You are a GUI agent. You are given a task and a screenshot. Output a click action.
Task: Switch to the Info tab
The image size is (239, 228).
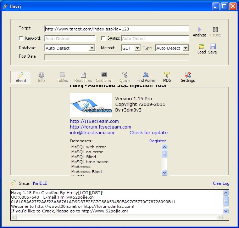[41, 77]
